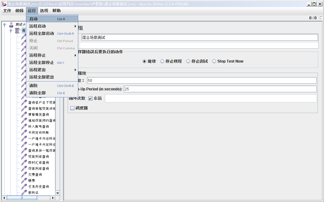Click tree scroll down arrow button

[x=58, y=193]
